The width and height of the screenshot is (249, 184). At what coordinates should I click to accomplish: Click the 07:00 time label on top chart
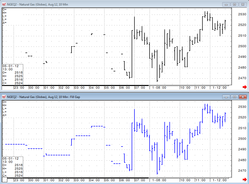[140, 88]
